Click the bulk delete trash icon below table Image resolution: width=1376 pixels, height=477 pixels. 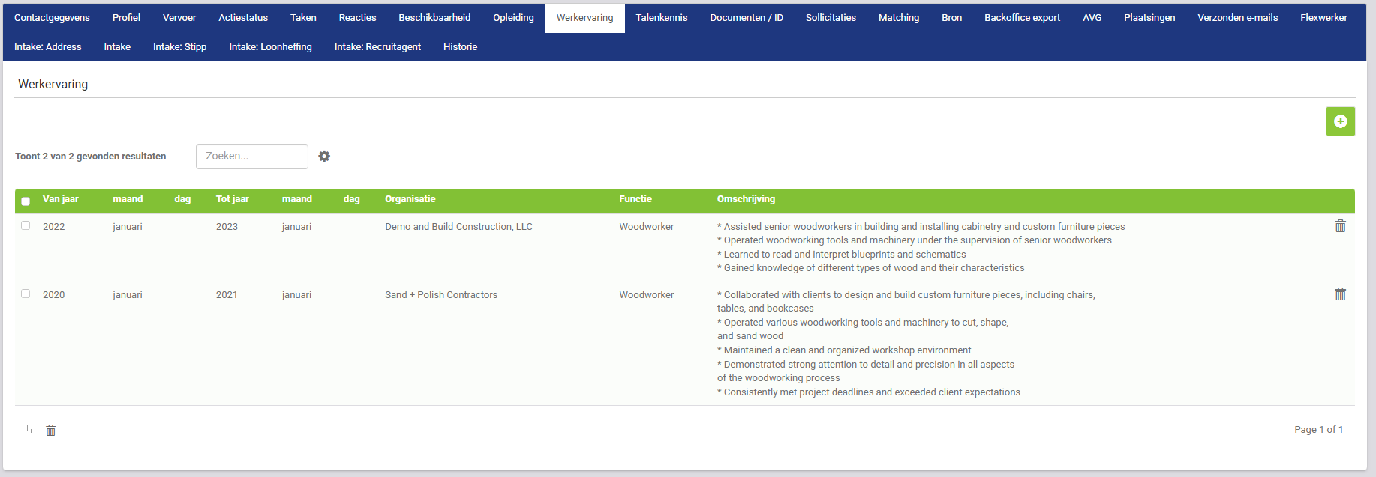point(51,430)
